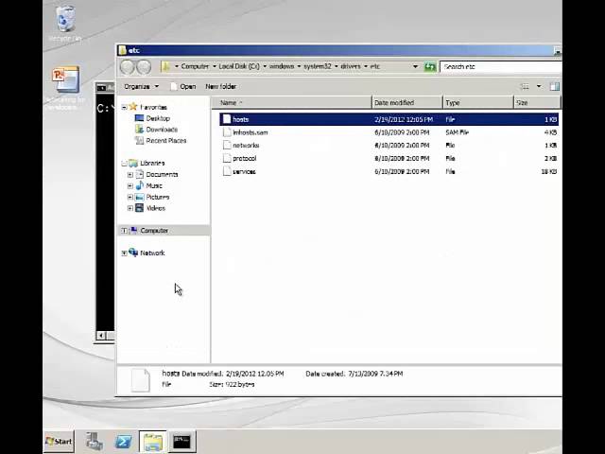
Task: Open the Organize menu
Action: (x=141, y=86)
